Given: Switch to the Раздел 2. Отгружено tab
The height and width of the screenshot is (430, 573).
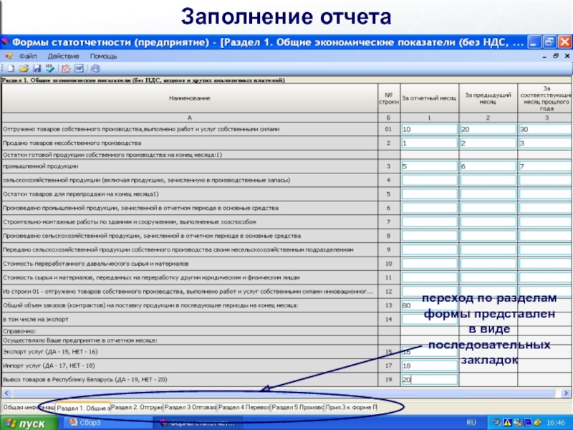Looking at the screenshot, I should [137, 407].
